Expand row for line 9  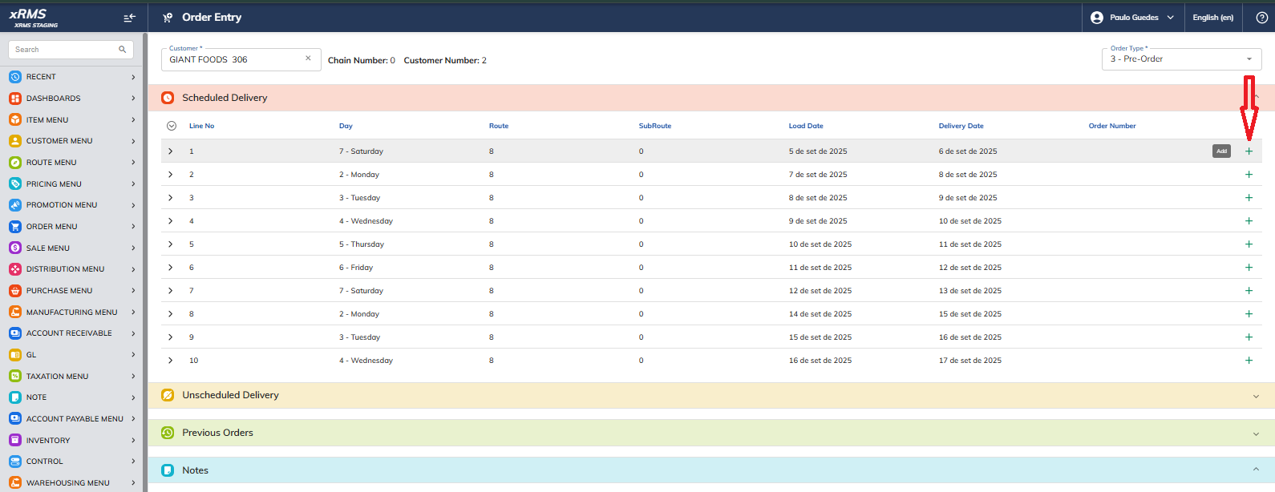[171, 337]
